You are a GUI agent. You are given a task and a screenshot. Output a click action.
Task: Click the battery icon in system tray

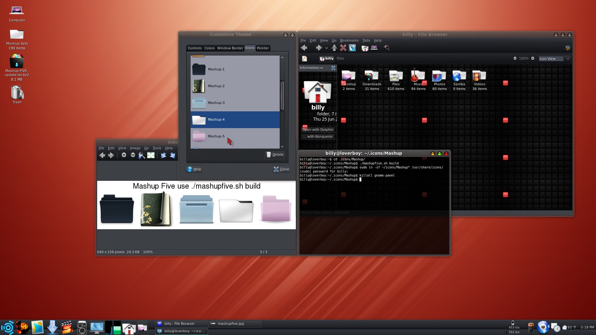(531, 327)
